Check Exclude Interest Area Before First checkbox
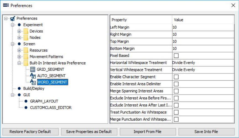This screenshot has height=138, width=239. [x=176, y=98]
